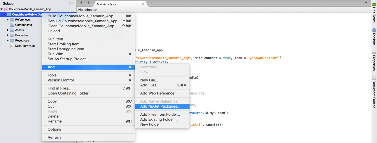This screenshot has height=143, width=377.
Task: Click the References folder icon
Action: point(12,20)
